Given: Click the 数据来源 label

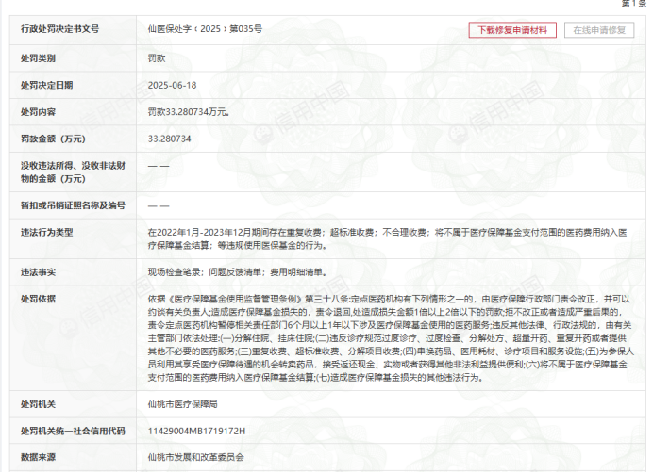Looking at the screenshot, I should tap(39, 457).
